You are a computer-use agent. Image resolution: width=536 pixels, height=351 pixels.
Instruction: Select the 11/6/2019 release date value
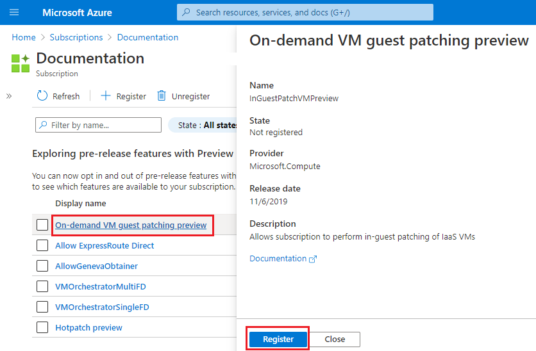pos(269,202)
